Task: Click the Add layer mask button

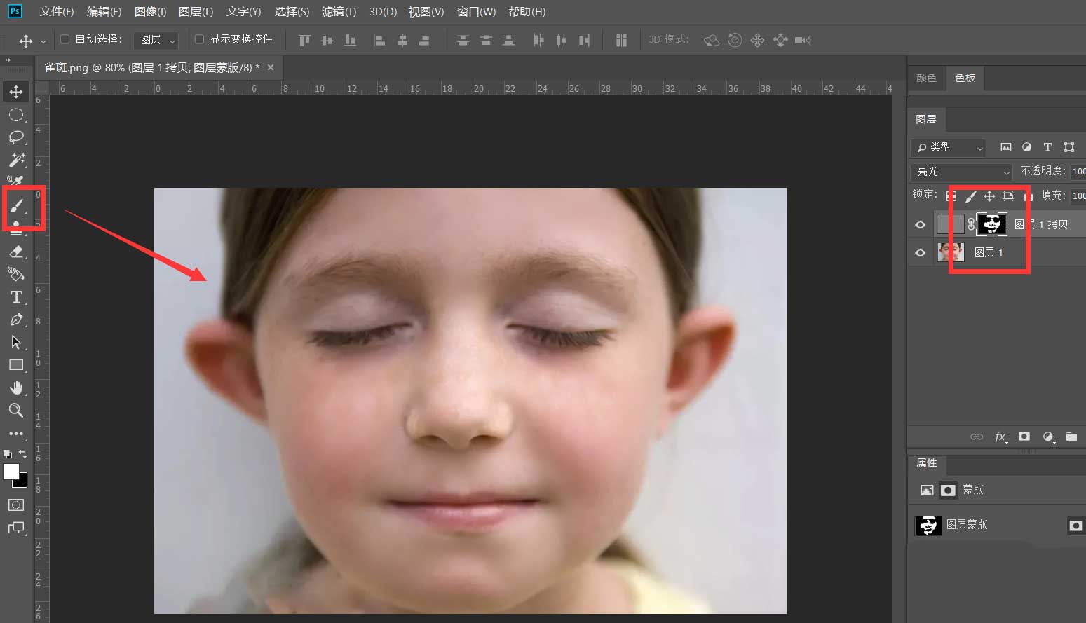Action: click(x=1024, y=437)
